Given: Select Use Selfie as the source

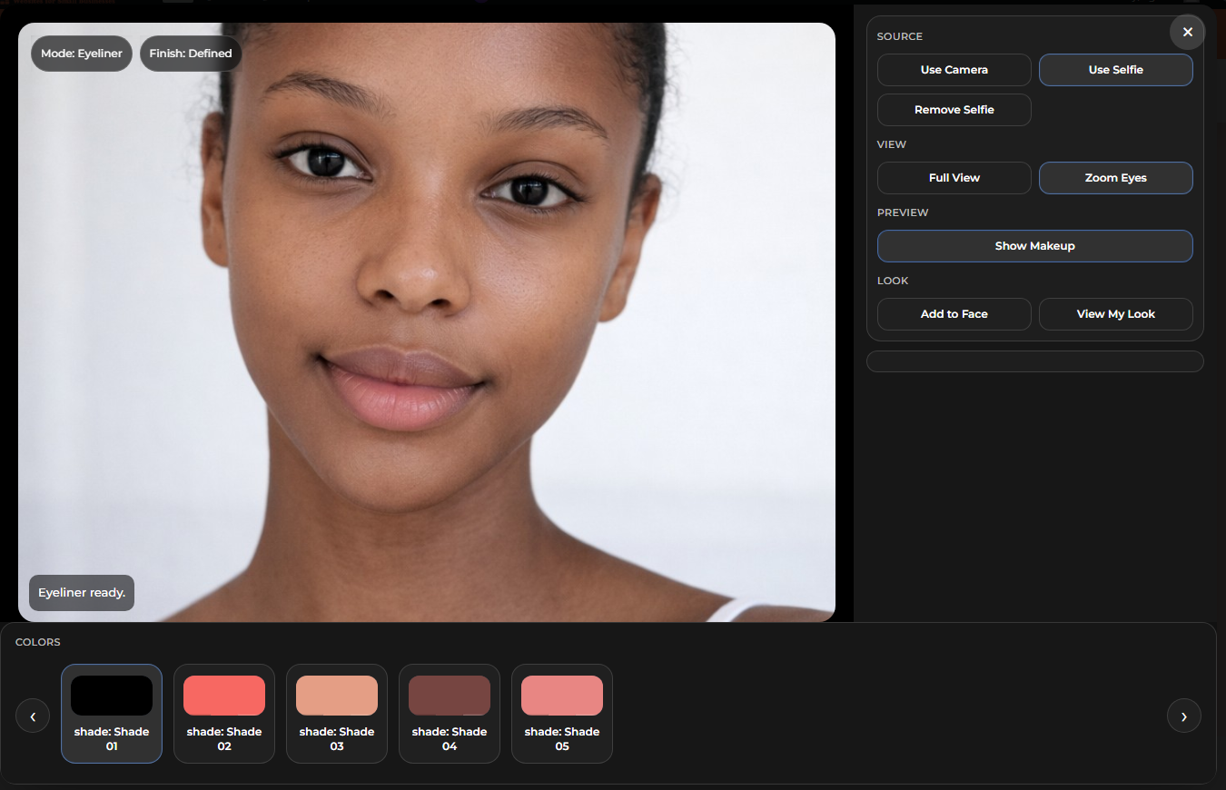Looking at the screenshot, I should tap(1115, 69).
